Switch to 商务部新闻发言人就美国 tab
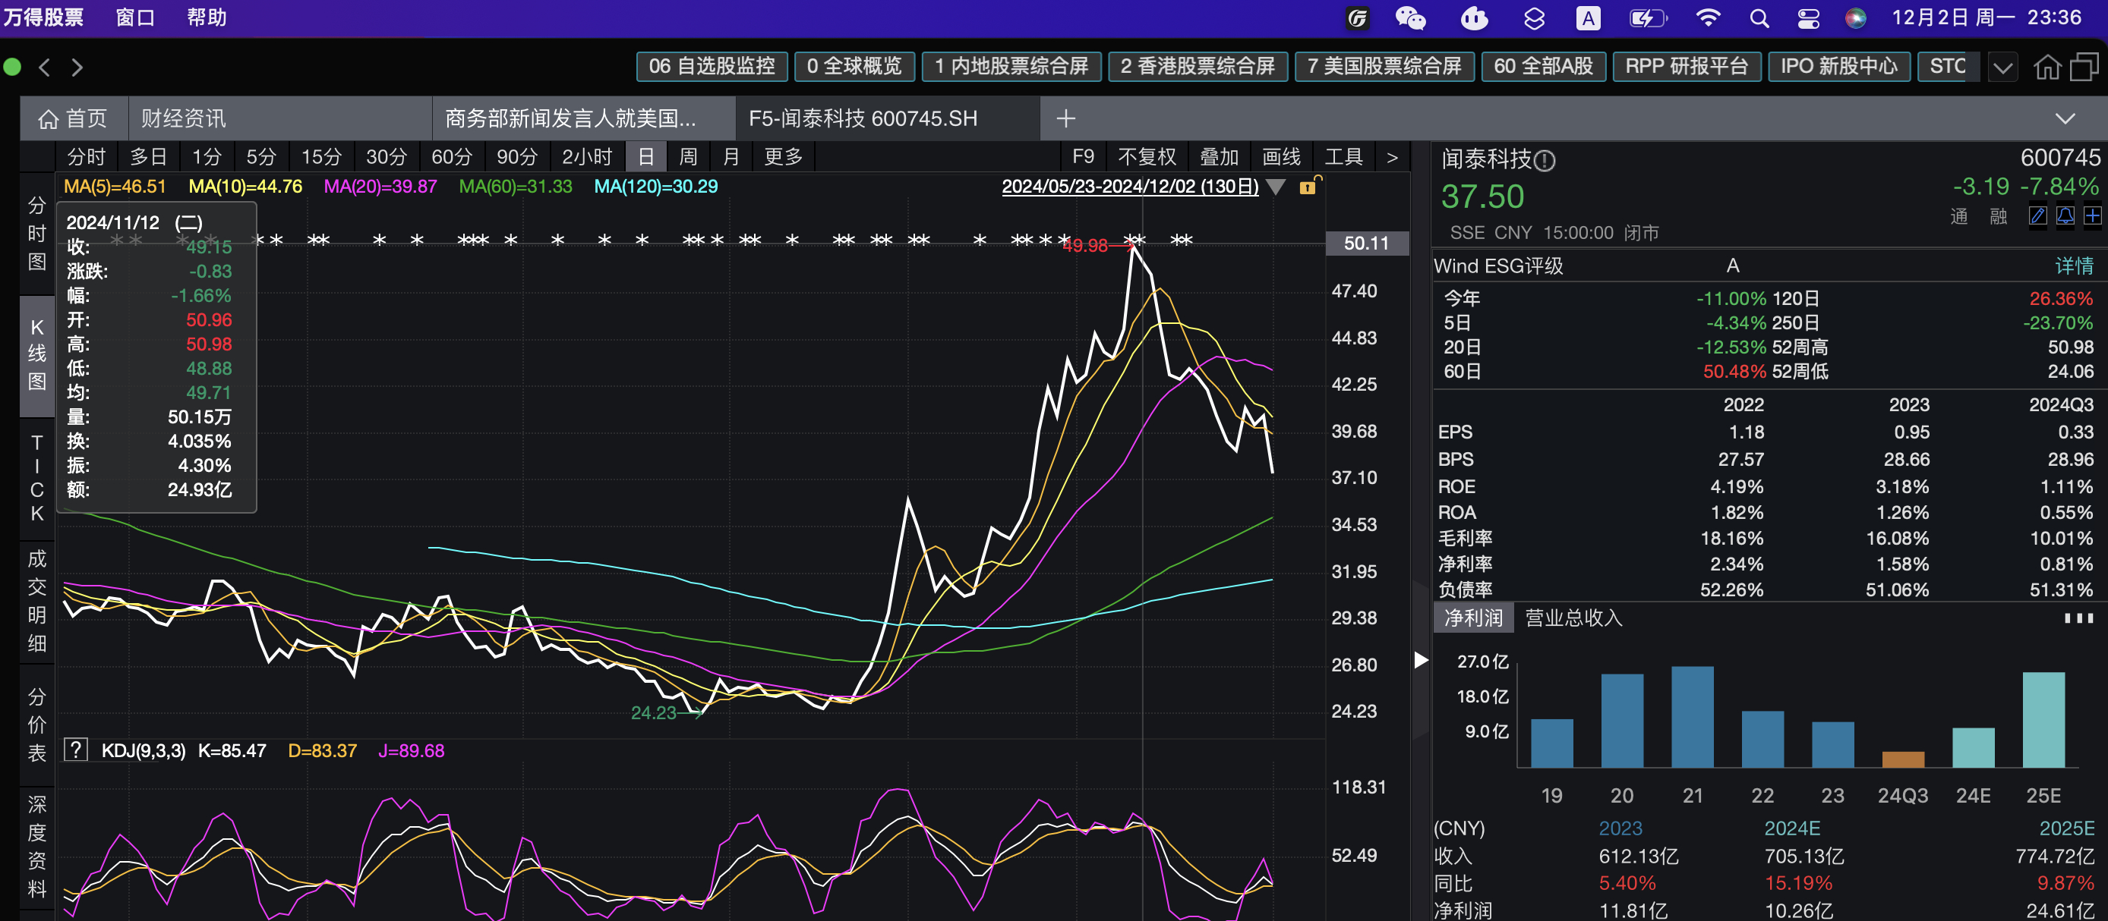 [583, 118]
